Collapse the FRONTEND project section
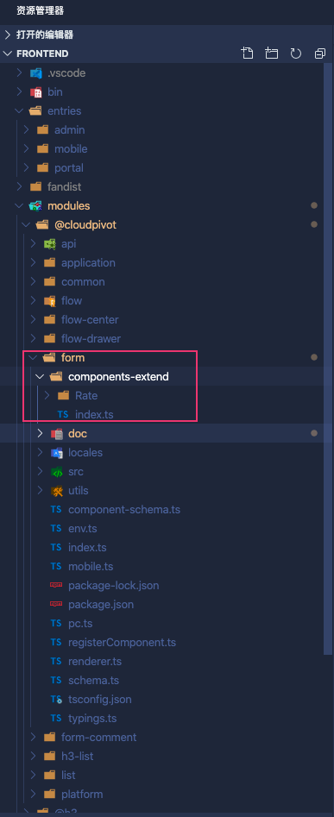 coord(8,53)
